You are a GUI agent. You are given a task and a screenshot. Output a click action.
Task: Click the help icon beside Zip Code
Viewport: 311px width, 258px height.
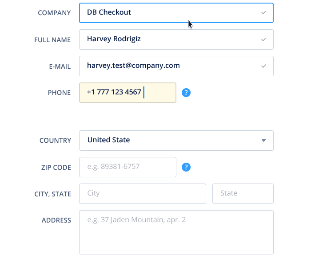pos(186,167)
